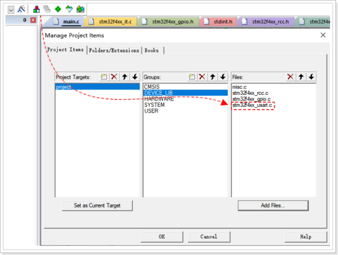Close the Manage Project Items dialog
338x255 pixels.
(323, 35)
